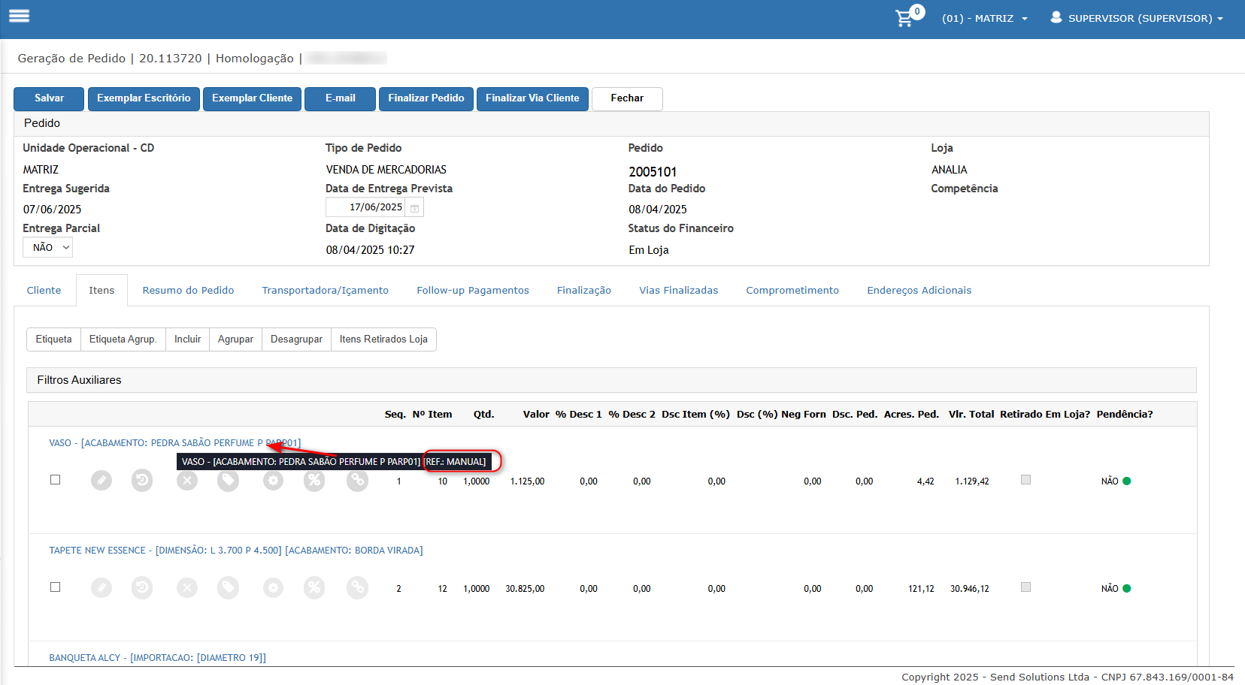
Task: Tick the selection checkbox for VASO item
Action: click(55, 479)
